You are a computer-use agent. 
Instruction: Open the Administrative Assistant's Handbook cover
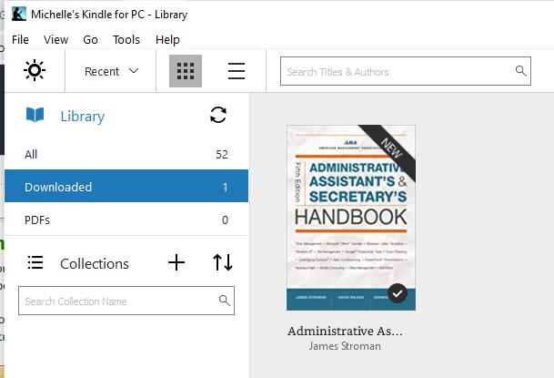tap(350, 219)
